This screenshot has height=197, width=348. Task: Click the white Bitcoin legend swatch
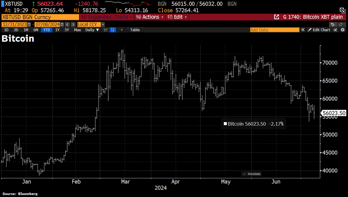(x=225, y=124)
